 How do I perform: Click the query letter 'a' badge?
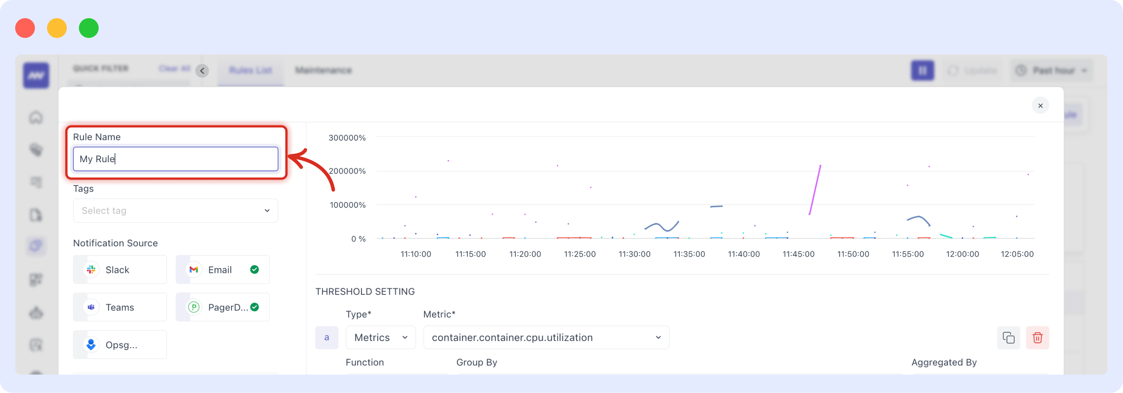coord(327,338)
